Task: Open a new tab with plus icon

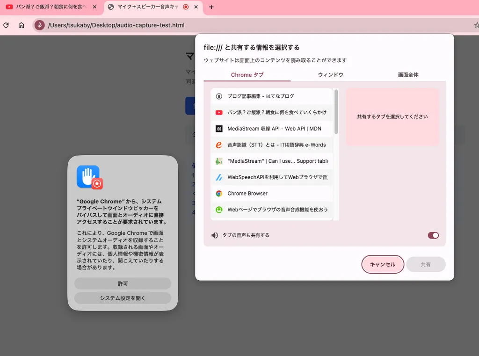Action: coord(211,7)
